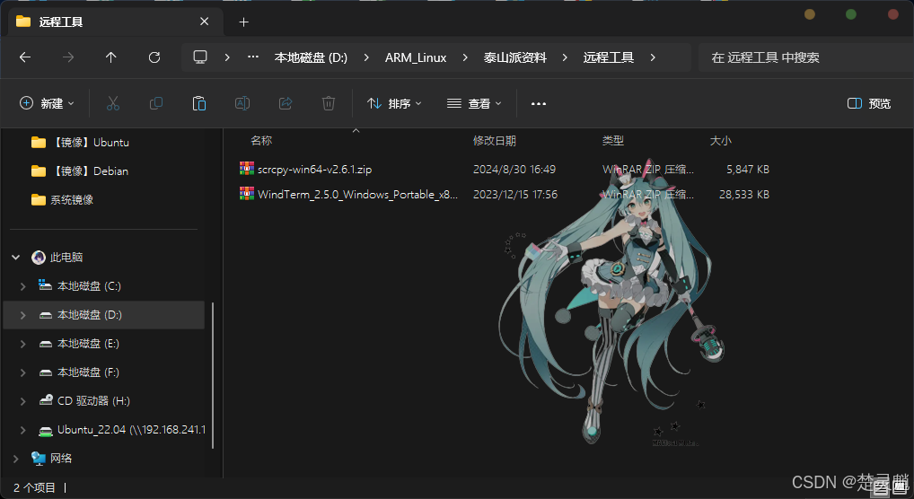Collapse the 此电脑 tree node
Viewport: 914px width, 499px height.
click(x=16, y=257)
